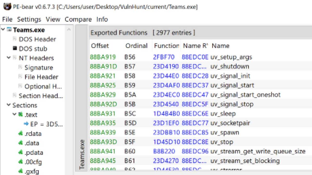This screenshot has height=175, width=312.
Task: Click the Teams.exe root file icon
Action: (9, 30)
